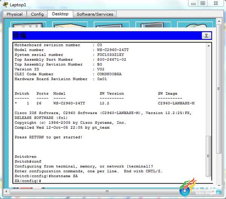Click the horizontal scrollbar thumb
The image size is (226, 199).
pyautogui.click(x=107, y=191)
